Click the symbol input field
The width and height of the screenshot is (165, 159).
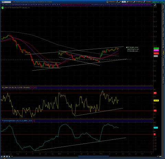6,2
